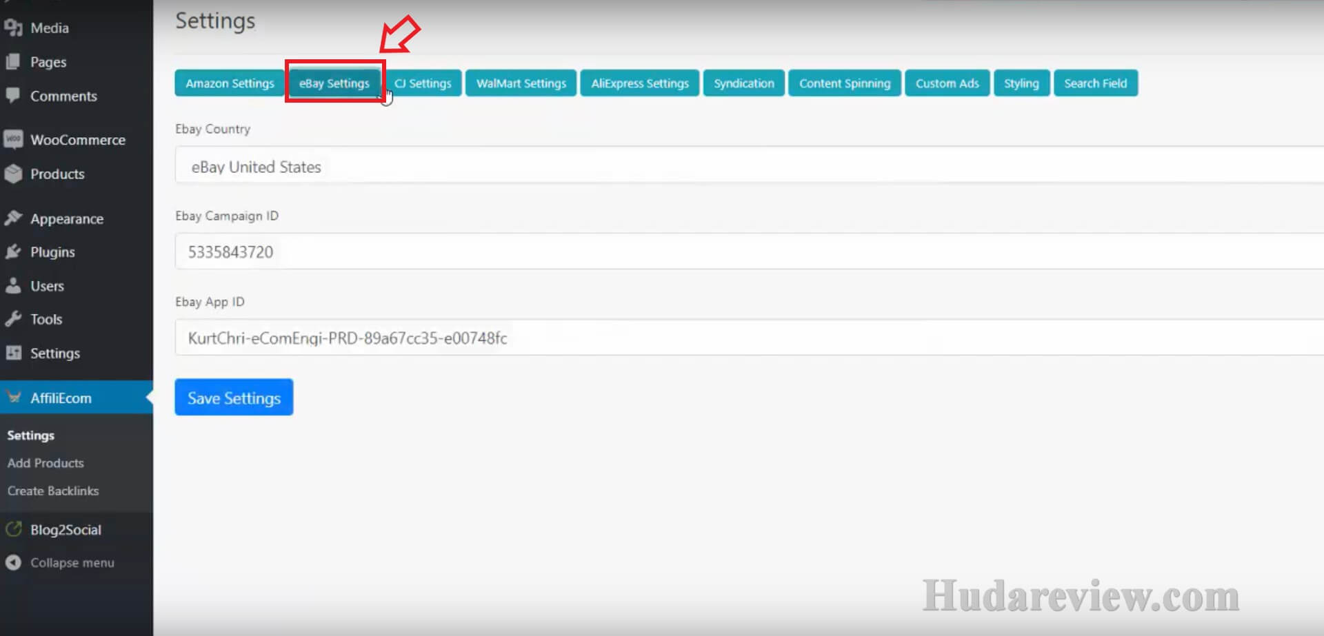Click the Users person icon
The width and height of the screenshot is (1324, 636).
13,285
